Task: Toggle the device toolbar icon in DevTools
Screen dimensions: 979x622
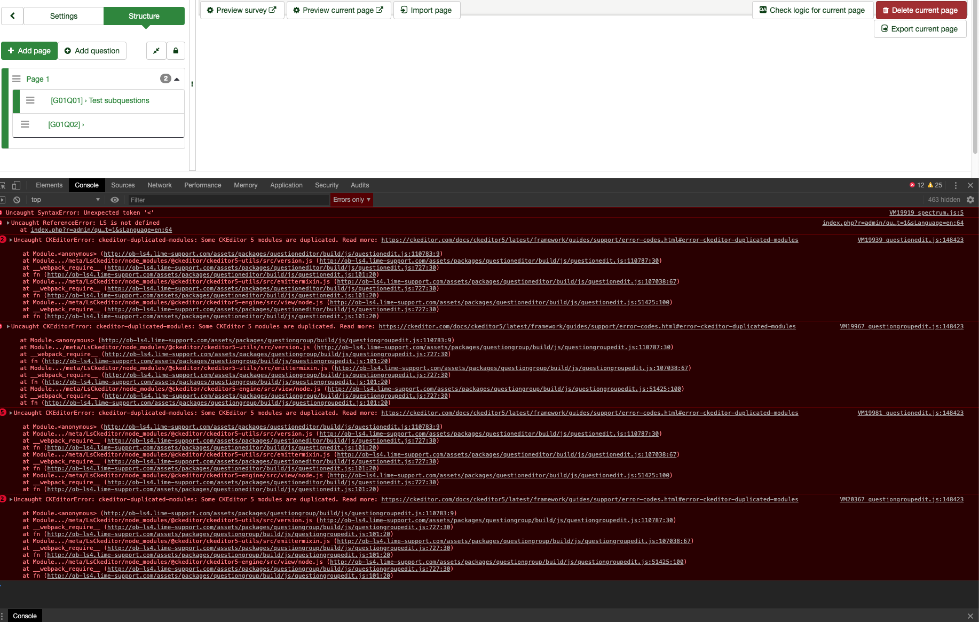Action: coord(17,185)
